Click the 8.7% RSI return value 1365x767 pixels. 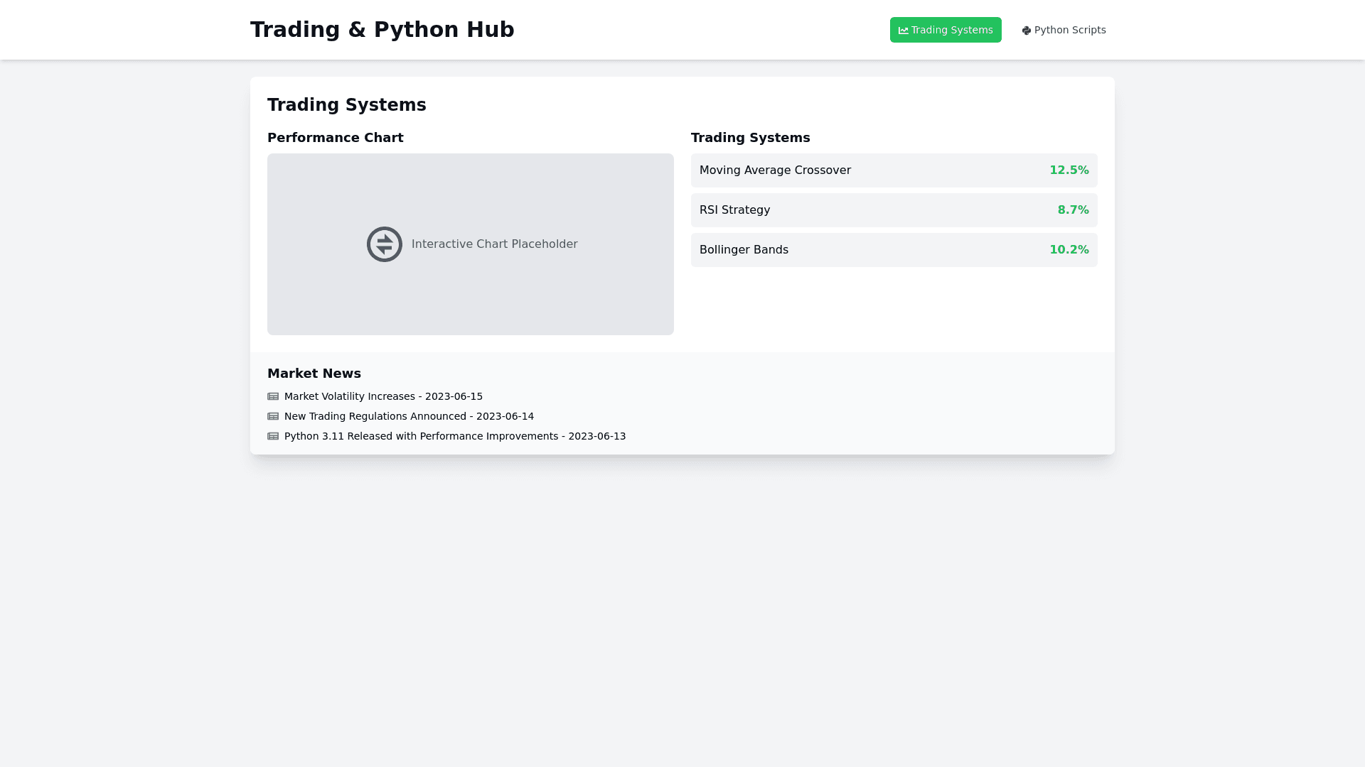pos(1073,210)
